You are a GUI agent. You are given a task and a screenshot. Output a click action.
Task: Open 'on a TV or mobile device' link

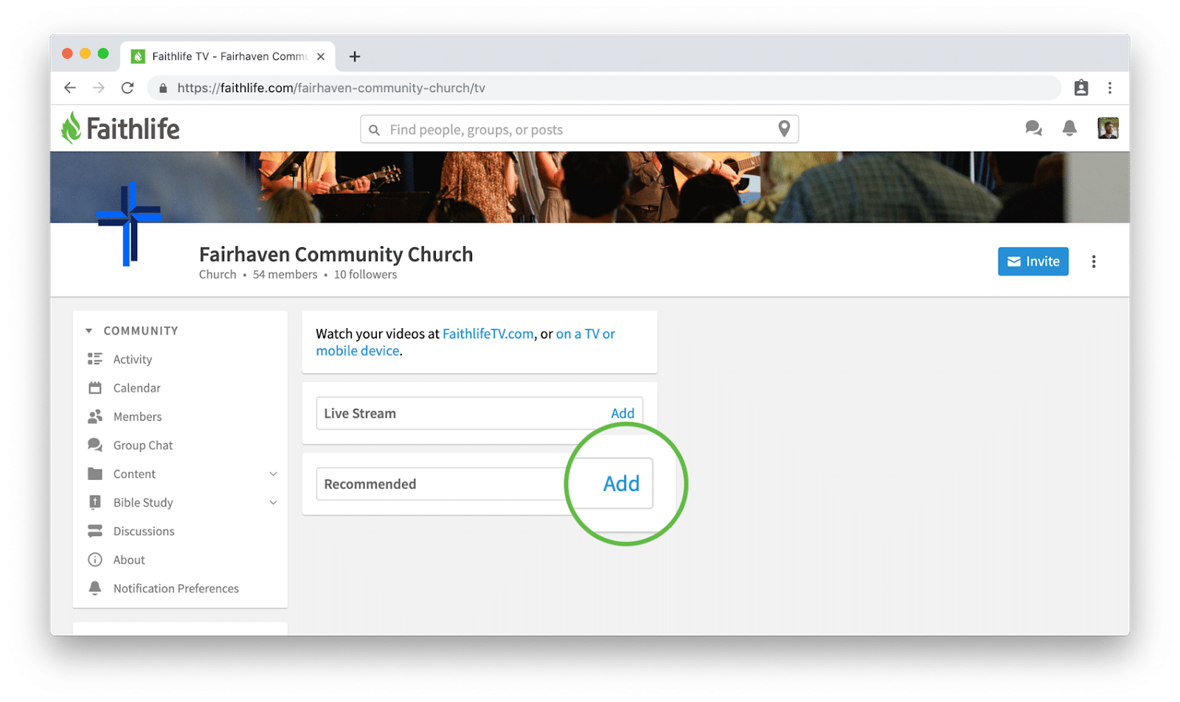tap(465, 342)
